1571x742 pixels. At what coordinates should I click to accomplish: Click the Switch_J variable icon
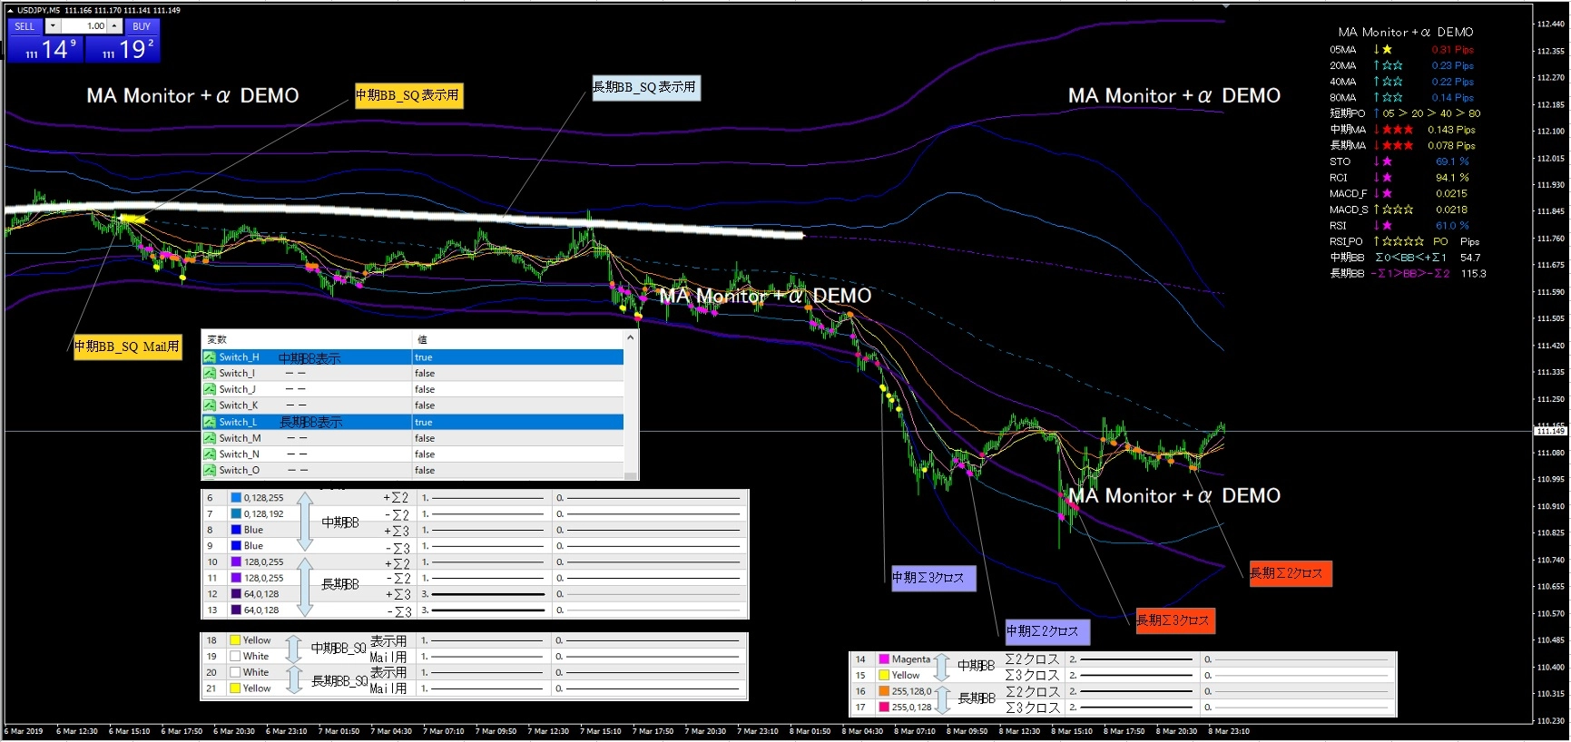pos(210,390)
